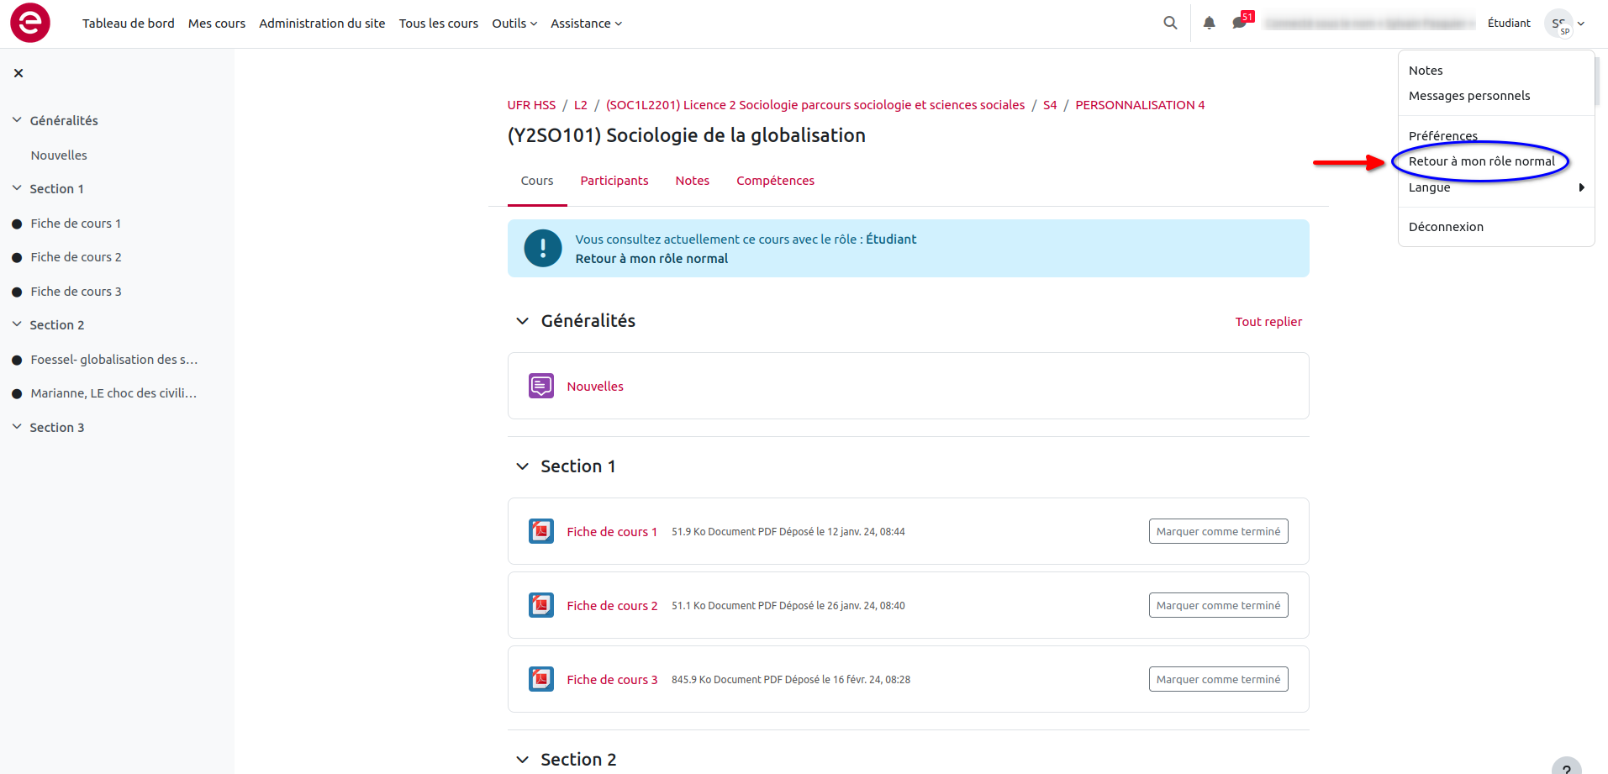The width and height of the screenshot is (1608, 774).
Task: Click the search magnifier icon
Action: pyautogui.click(x=1169, y=24)
